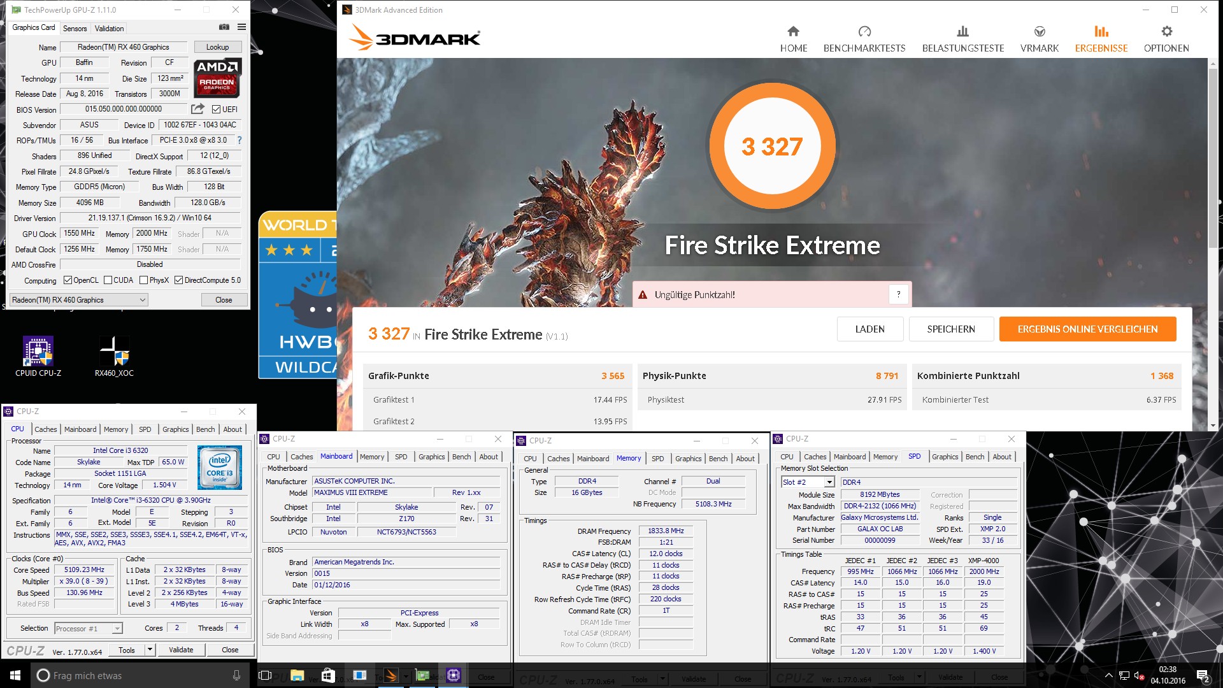Screen dimensions: 1223x688
Task: Click Grafiktest 1 result row
Action: tap(497, 399)
